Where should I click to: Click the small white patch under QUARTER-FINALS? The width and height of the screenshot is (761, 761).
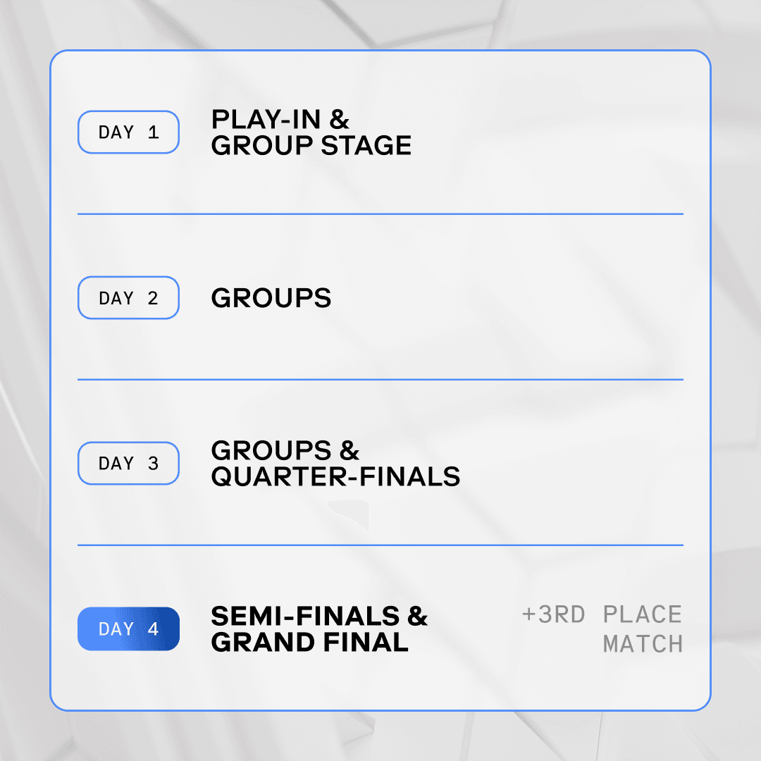coord(349,515)
